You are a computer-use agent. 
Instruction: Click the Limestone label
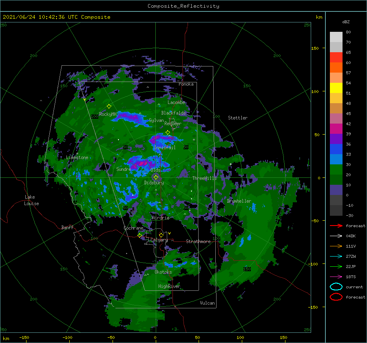point(77,157)
